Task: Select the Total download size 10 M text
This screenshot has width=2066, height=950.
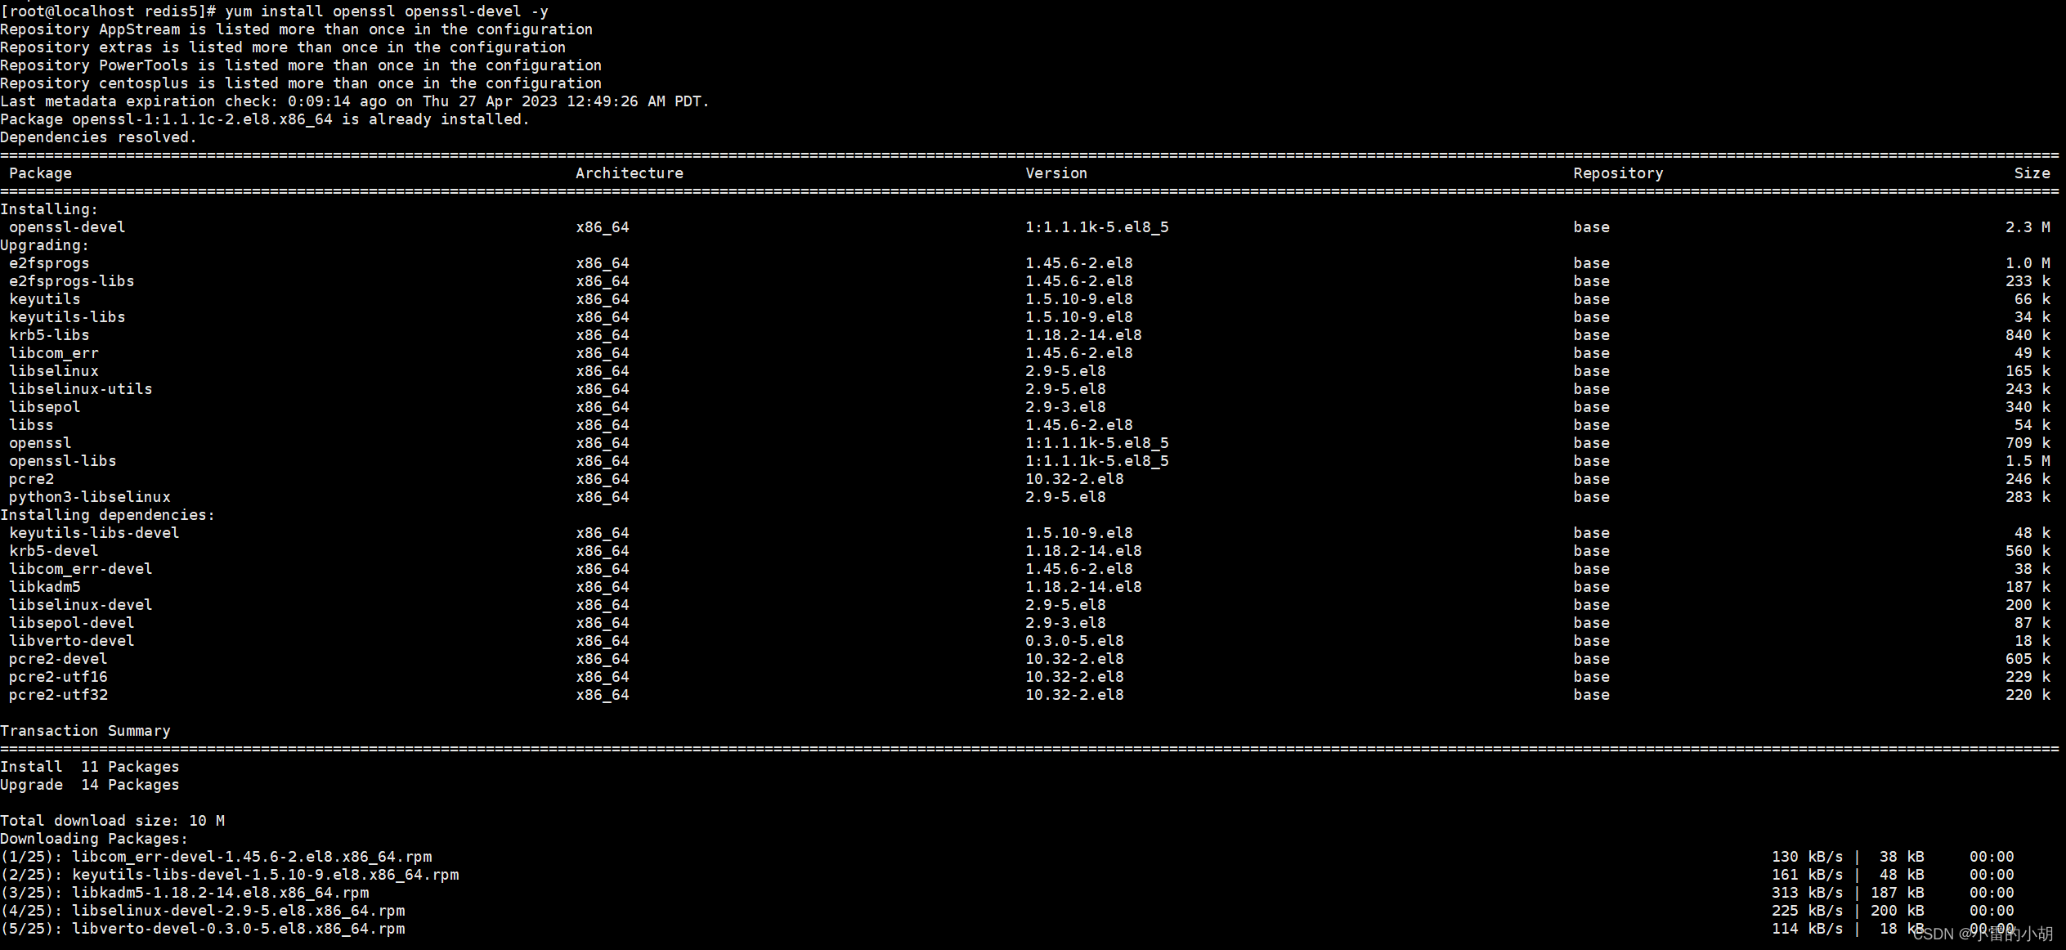Action: (113, 820)
